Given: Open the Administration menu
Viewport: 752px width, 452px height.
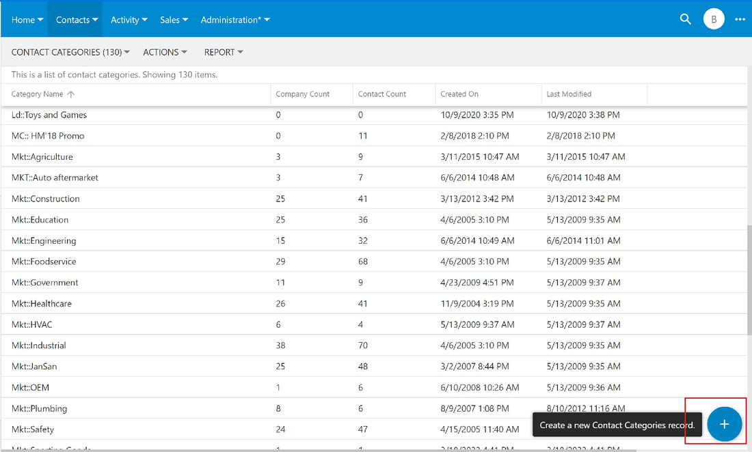Looking at the screenshot, I should pyautogui.click(x=235, y=20).
